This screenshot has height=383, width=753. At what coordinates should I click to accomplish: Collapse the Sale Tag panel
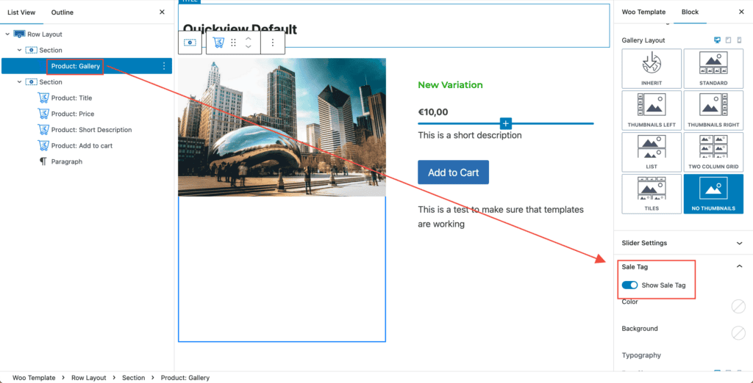(x=739, y=267)
